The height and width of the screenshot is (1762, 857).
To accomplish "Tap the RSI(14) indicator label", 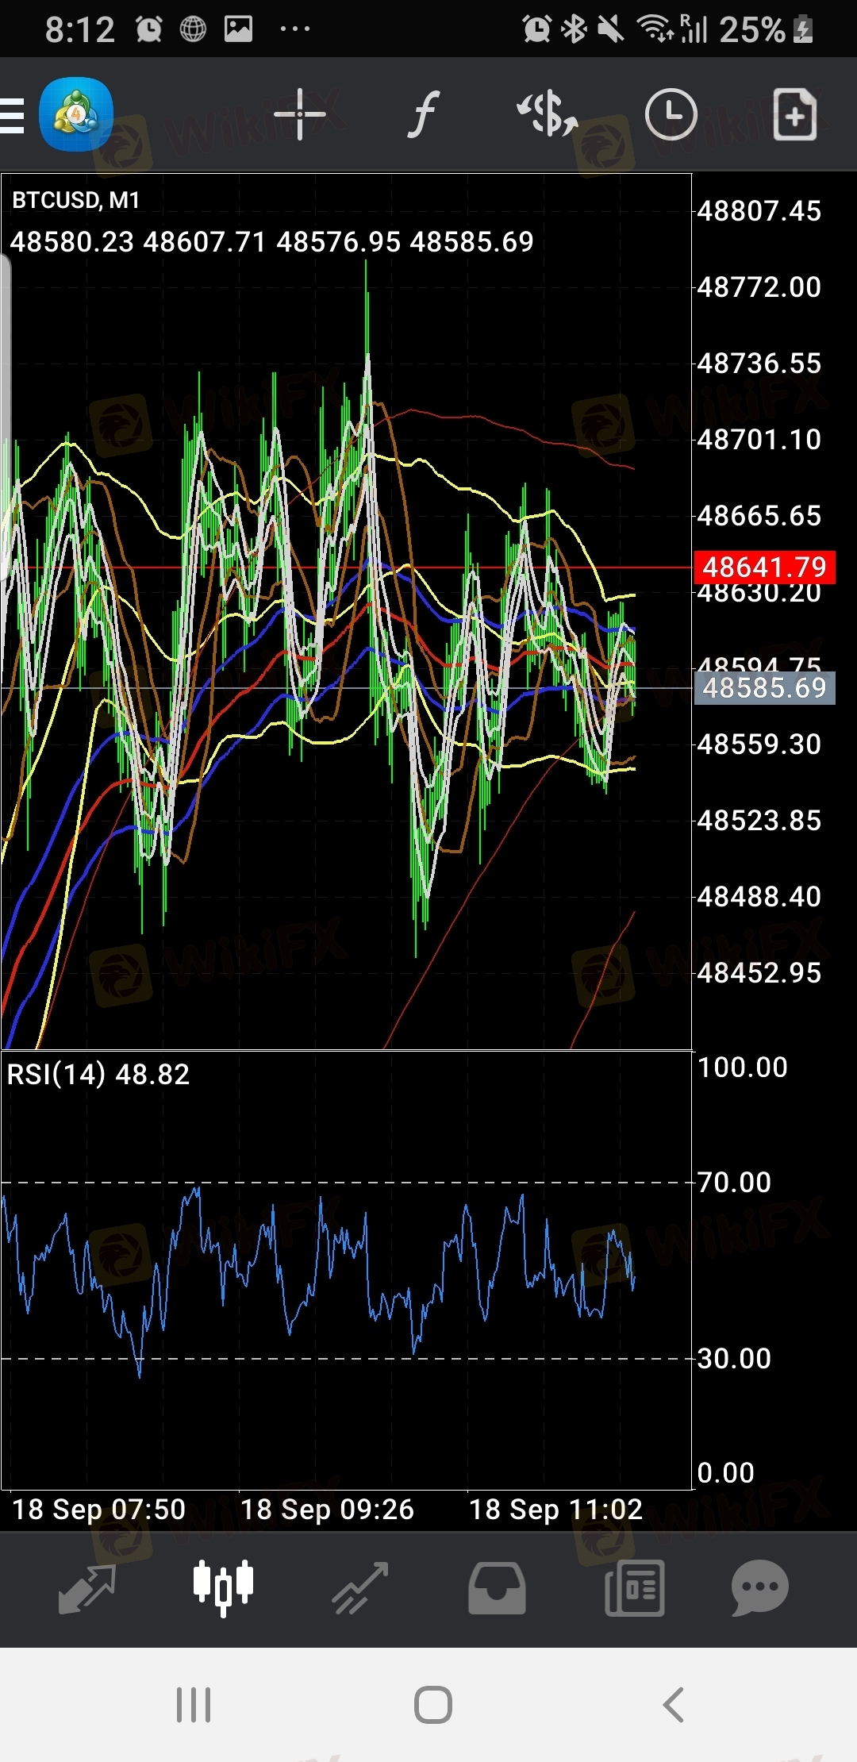I will pos(98,1075).
